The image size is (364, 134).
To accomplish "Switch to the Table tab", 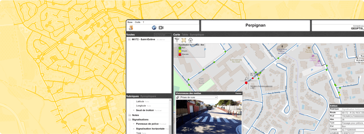I will tap(185, 35).
